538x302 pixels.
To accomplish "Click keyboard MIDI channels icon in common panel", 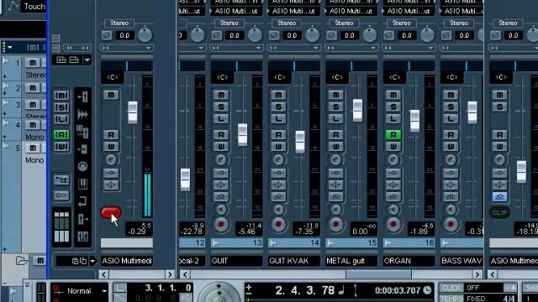I will [82, 185].
